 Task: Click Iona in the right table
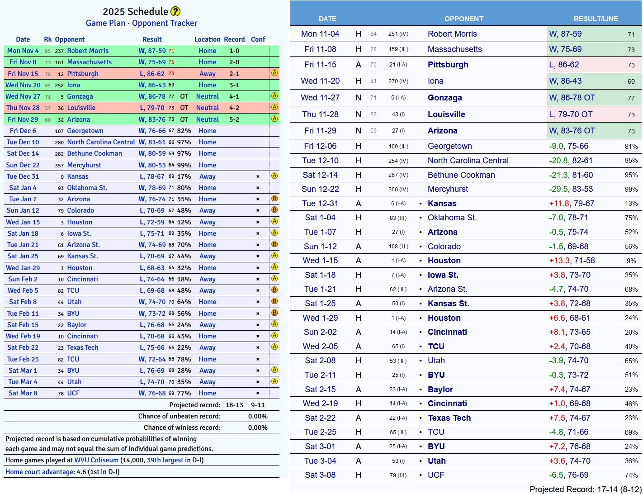click(x=435, y=81)
